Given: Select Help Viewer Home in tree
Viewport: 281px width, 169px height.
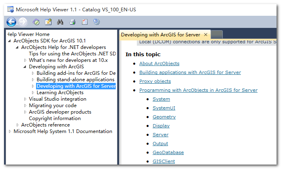Looking at the screenshot, I should (28, 34).
